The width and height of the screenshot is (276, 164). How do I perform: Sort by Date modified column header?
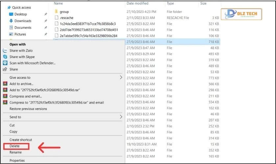click(137, 3)
